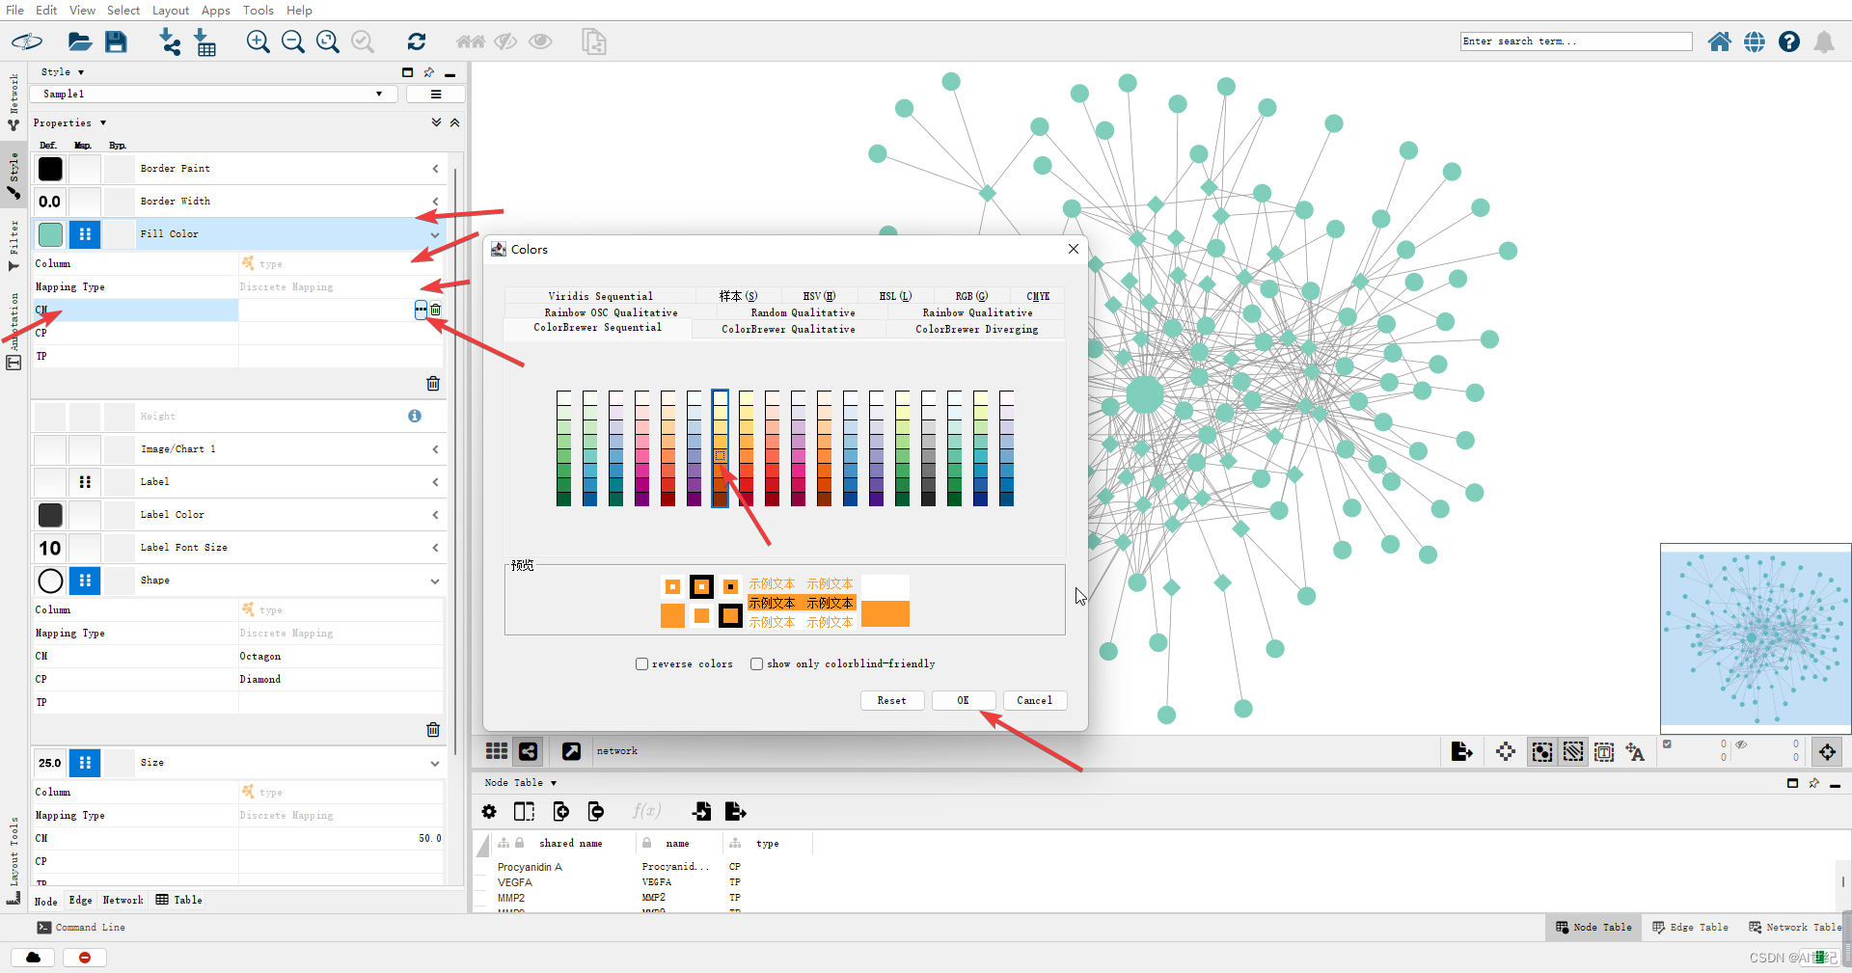
Task: Delete the CM mapping value trash icon
Action: 436,310
